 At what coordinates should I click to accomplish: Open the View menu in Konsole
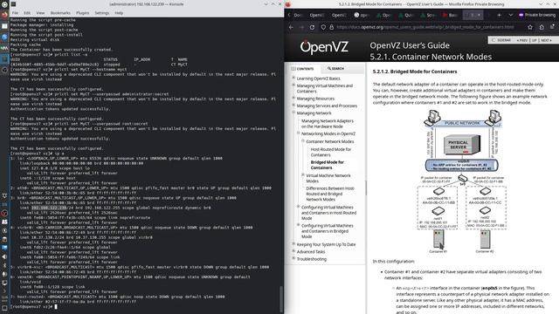pyautogui.click(x=40, y=13)
